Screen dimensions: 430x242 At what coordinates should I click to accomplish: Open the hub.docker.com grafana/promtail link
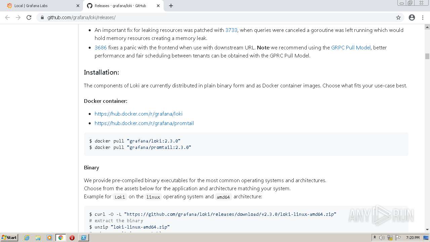point(144,123)
